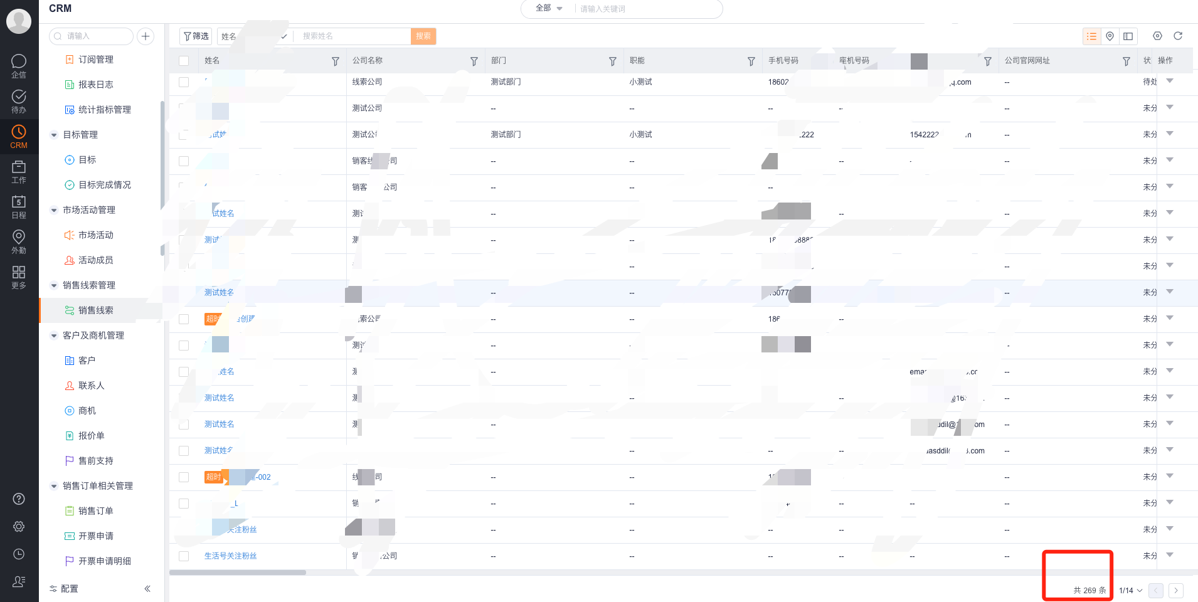This screenshot has width=1198, height=602.
Task: Click the 筛选 filter button
Action: [x=196, y=36]
